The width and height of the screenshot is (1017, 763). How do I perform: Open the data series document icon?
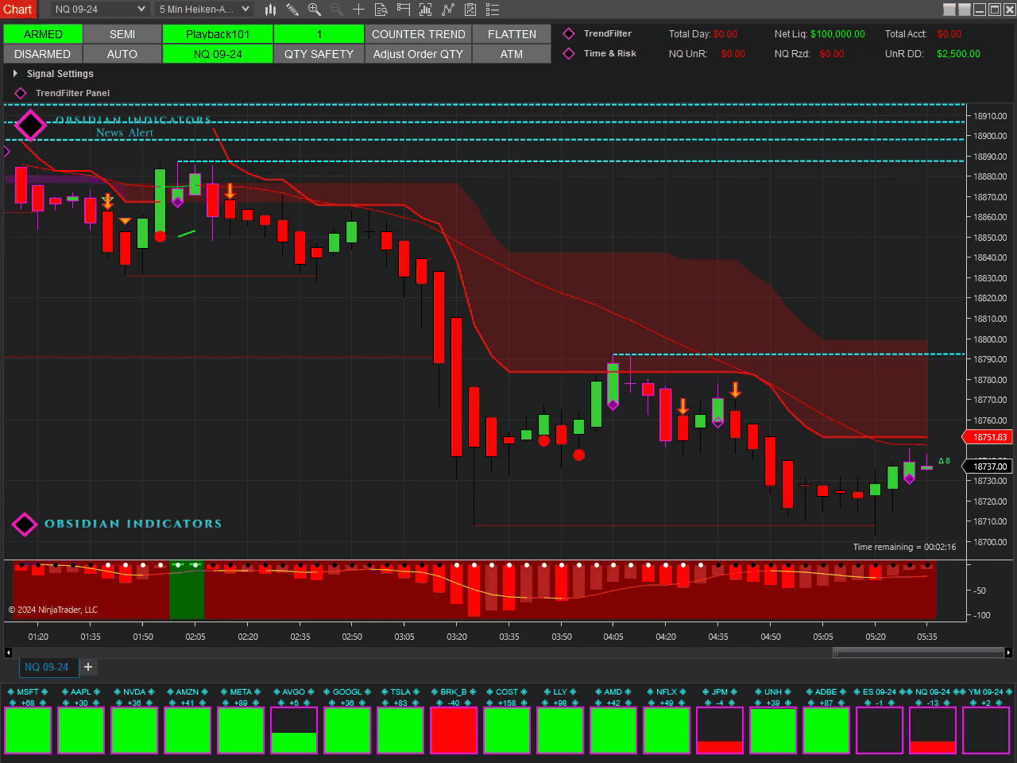pos(381,10)
